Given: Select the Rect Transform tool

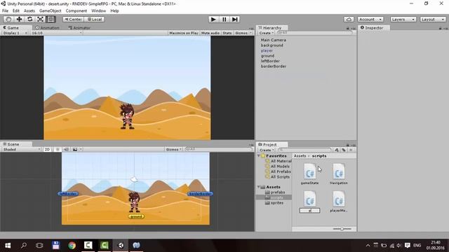Looking at the screenshot, I should coord(51,19).
